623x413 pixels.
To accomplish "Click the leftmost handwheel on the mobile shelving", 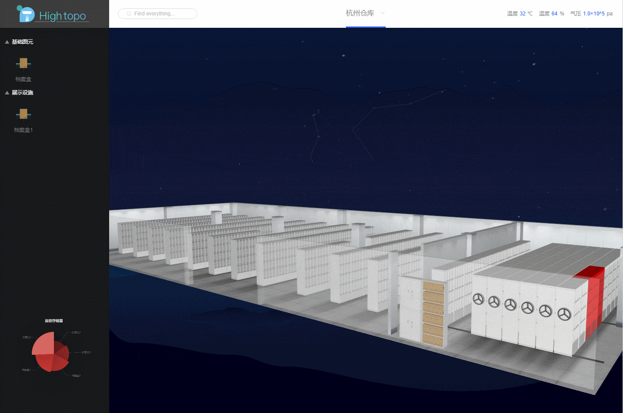I will 479,299.
